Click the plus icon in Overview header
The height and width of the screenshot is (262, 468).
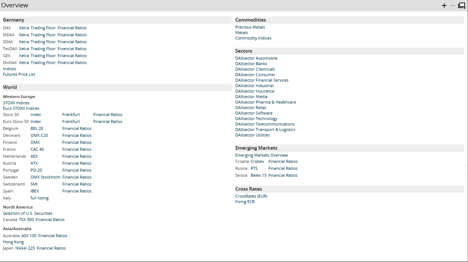point(444,5)
